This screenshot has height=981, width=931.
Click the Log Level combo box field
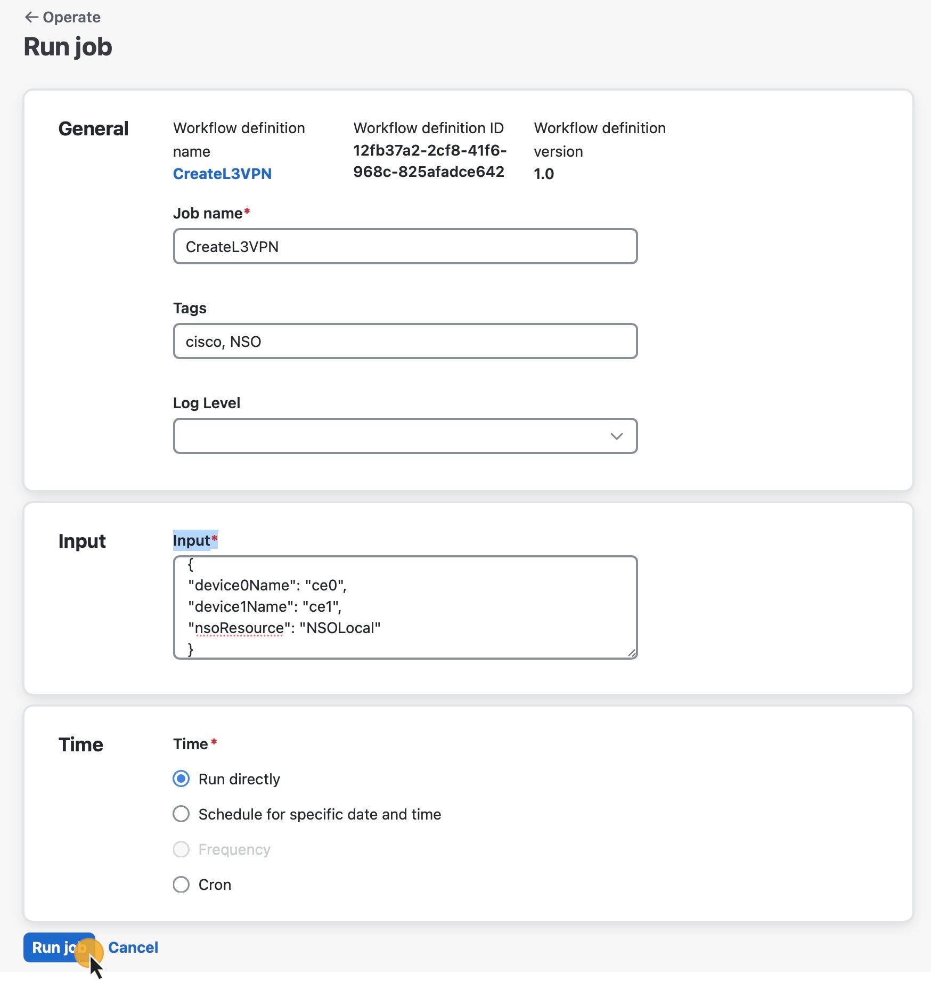405,436
